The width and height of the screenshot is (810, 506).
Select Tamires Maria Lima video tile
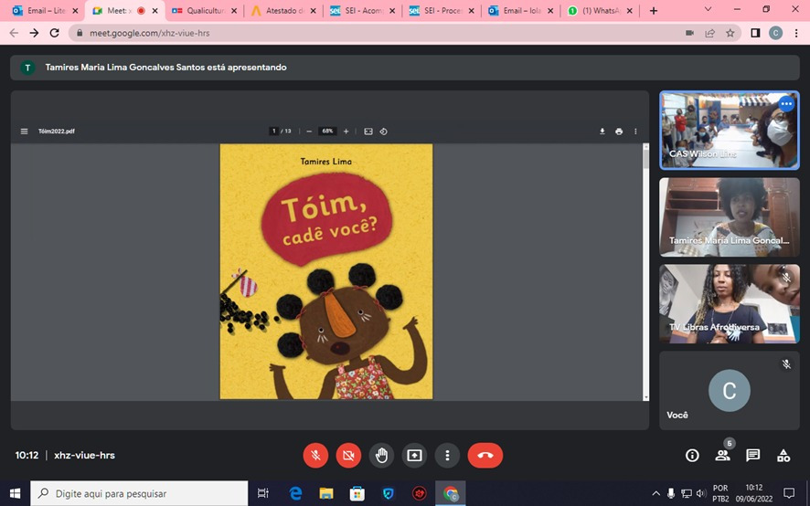click(729, 216)
